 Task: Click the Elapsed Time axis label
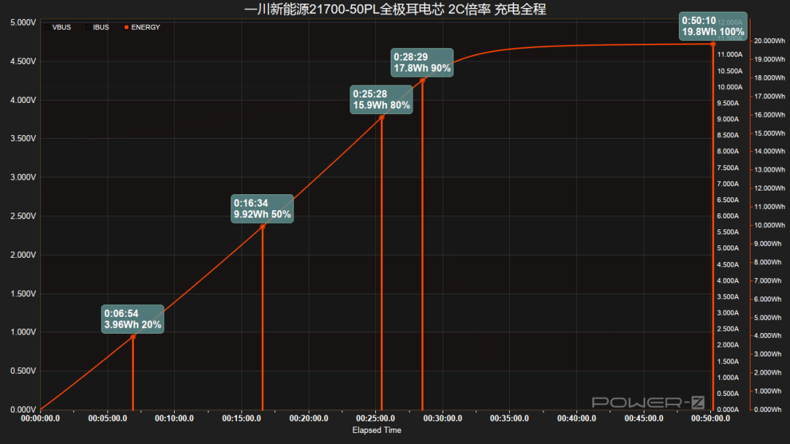pyautogui.click(x=377, y=430)
